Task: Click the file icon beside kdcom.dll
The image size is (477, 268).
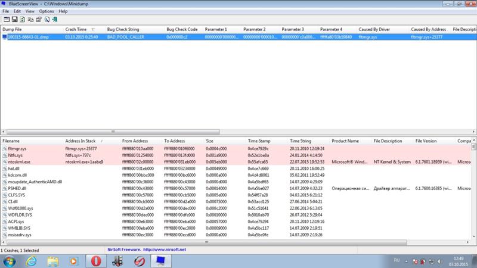Action: coord(5,175)
